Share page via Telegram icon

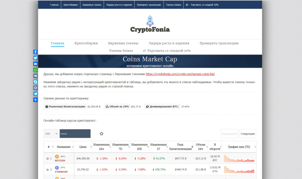click(35, 94)
